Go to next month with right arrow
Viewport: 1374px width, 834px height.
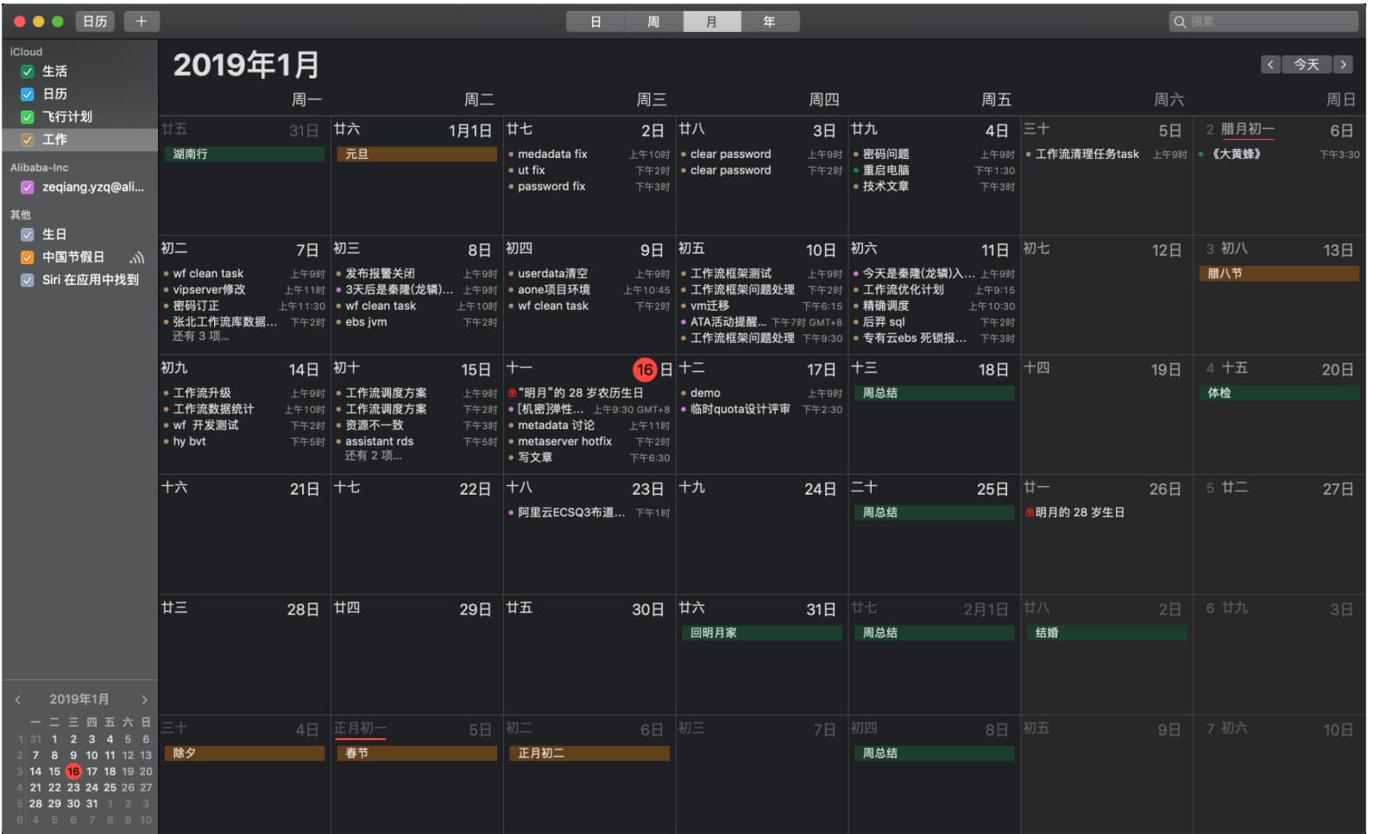pyautogui.click(x=1343, y=65)
